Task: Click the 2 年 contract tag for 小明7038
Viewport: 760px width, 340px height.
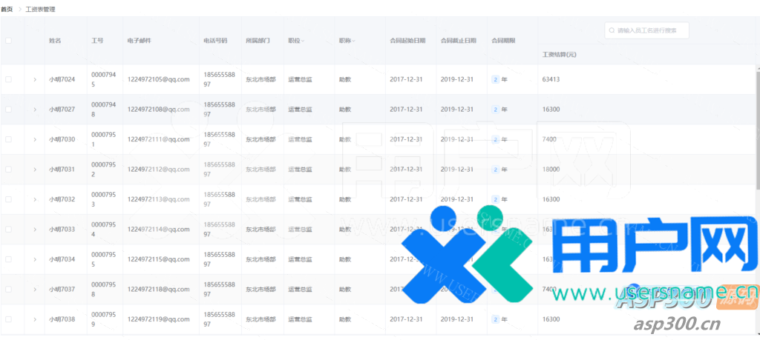Action: [499, 319]
